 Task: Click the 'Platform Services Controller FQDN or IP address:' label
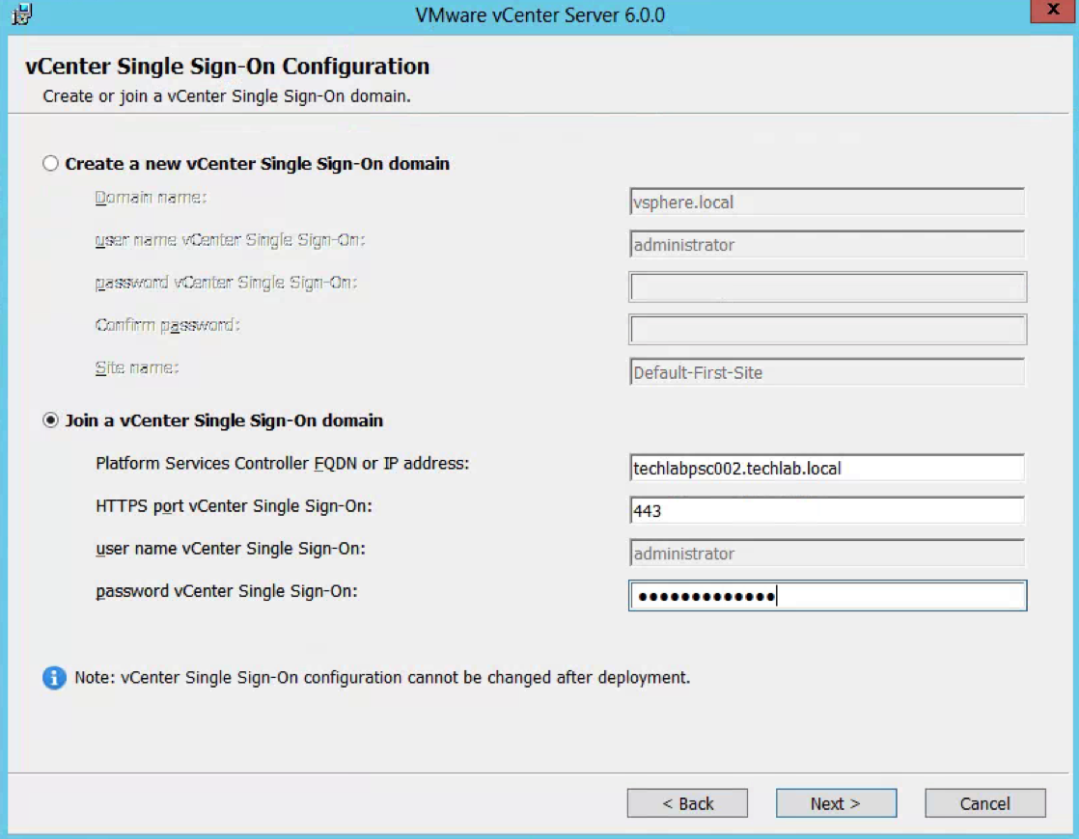(x=282, y=464)
